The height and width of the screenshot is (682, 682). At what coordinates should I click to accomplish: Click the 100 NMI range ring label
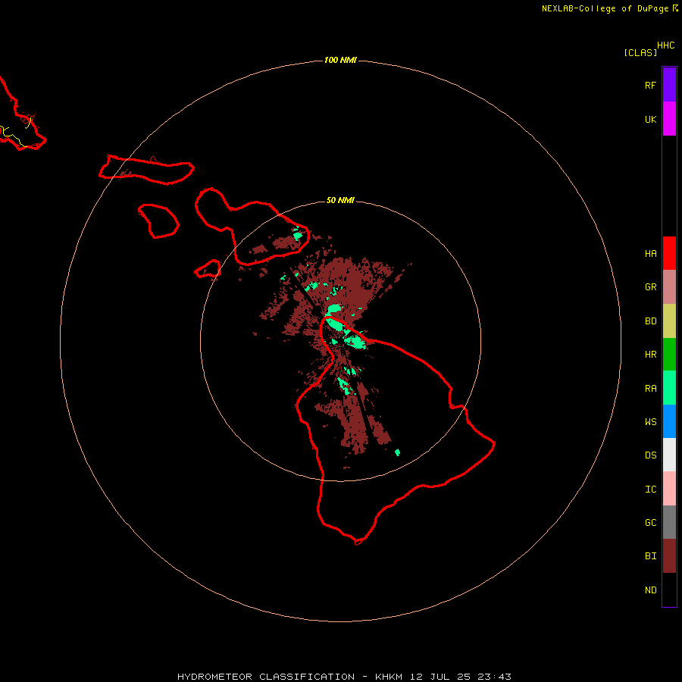[340, 60]
